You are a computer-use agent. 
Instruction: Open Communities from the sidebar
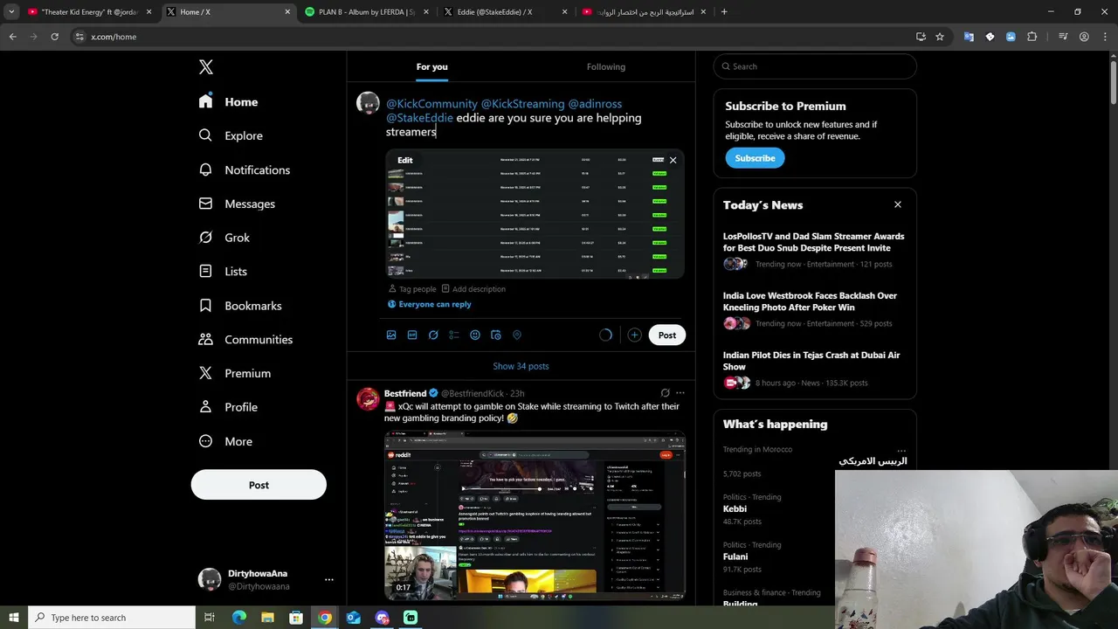click(245, 339)
